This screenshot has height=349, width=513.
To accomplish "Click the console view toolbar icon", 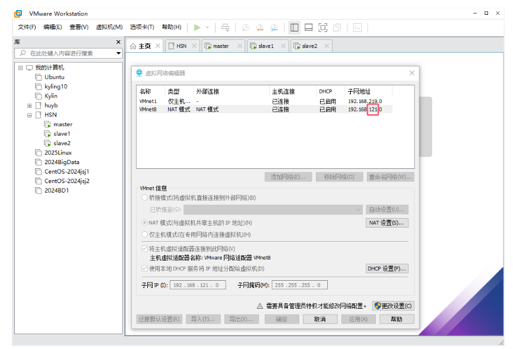I will (357, 28).
